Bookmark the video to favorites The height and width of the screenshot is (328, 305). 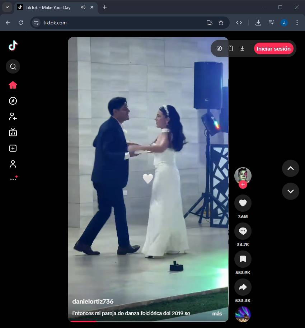pos(243,259)
